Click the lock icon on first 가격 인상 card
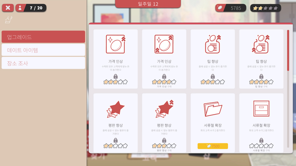 (116, 76)
